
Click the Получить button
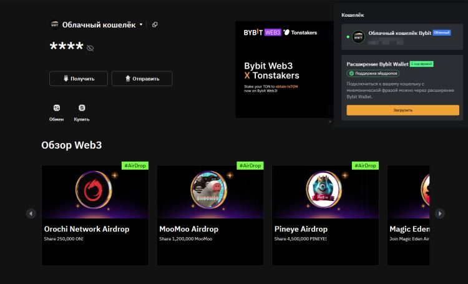pos(79,79)
